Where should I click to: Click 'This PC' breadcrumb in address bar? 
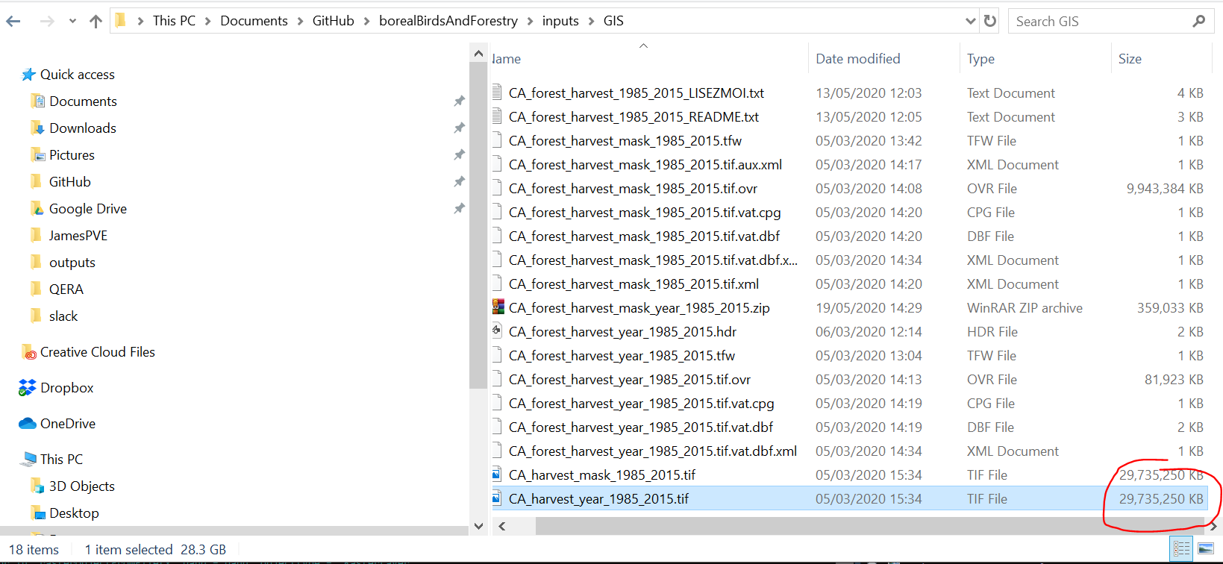(x=174, y=21)
